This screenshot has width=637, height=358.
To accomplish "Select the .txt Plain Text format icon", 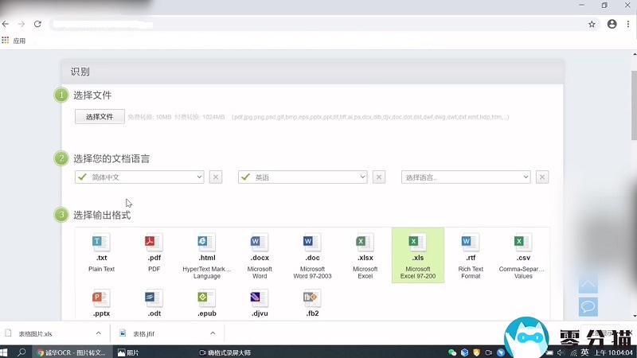I will [101, 243].
